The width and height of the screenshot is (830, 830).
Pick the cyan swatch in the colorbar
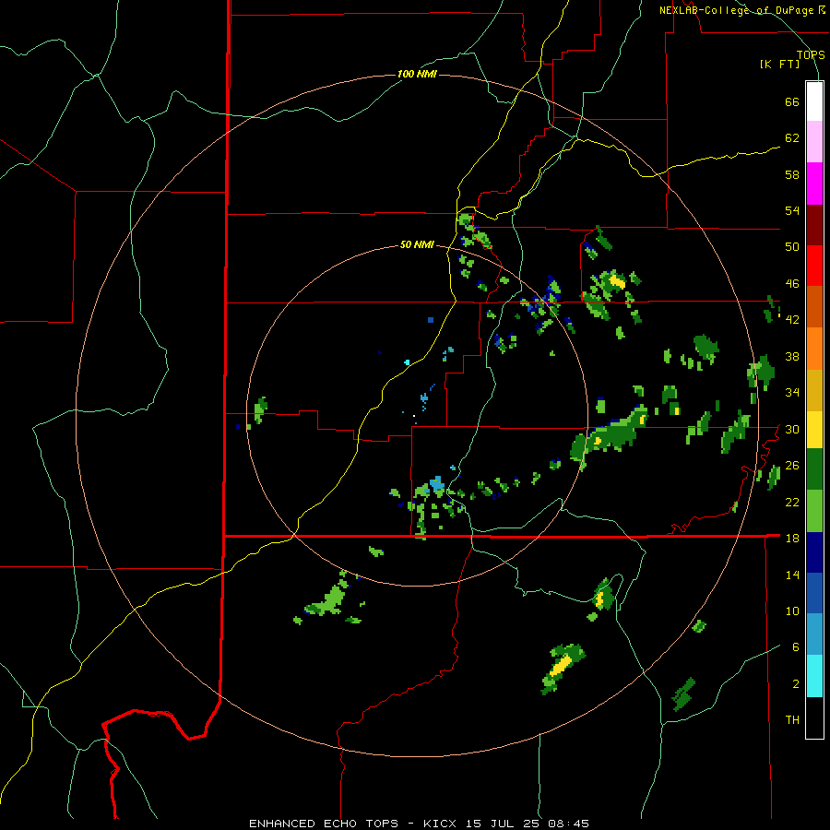point(814,676)
